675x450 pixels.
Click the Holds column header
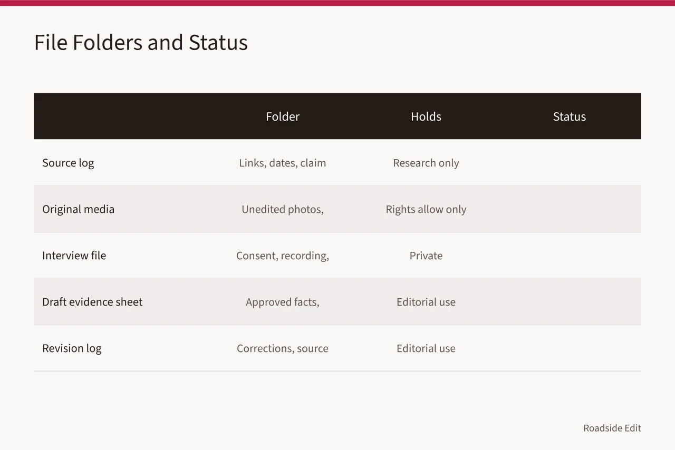[x=426, y=116]
